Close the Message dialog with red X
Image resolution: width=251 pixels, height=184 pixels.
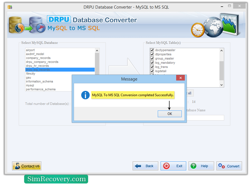(180, 78)
